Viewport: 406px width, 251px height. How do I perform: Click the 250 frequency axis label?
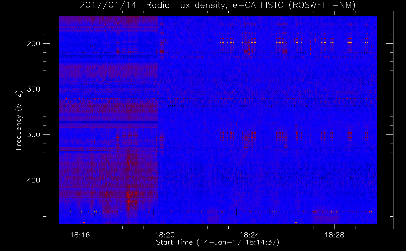(34, 44)
